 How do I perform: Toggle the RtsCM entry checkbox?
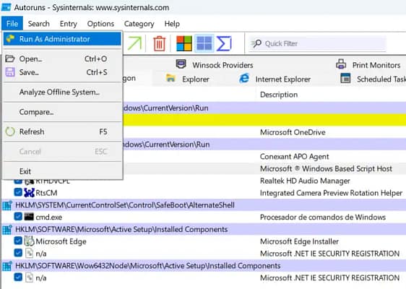(18, 192)
